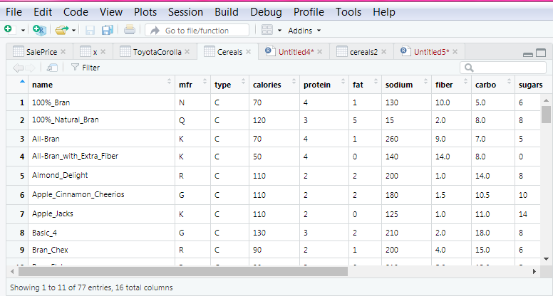Click the Save document icon

(x=90, y=31)
